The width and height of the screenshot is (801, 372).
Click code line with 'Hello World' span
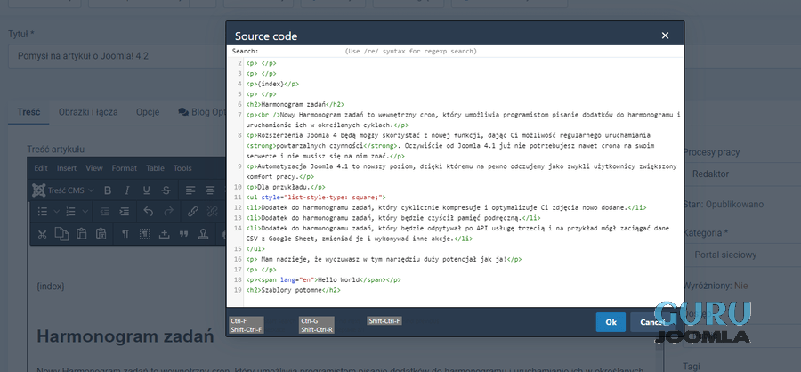(323, 280)
